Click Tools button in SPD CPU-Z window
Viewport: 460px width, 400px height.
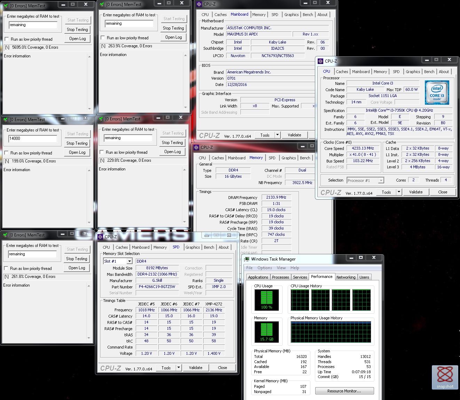click(x=166, y=368)
